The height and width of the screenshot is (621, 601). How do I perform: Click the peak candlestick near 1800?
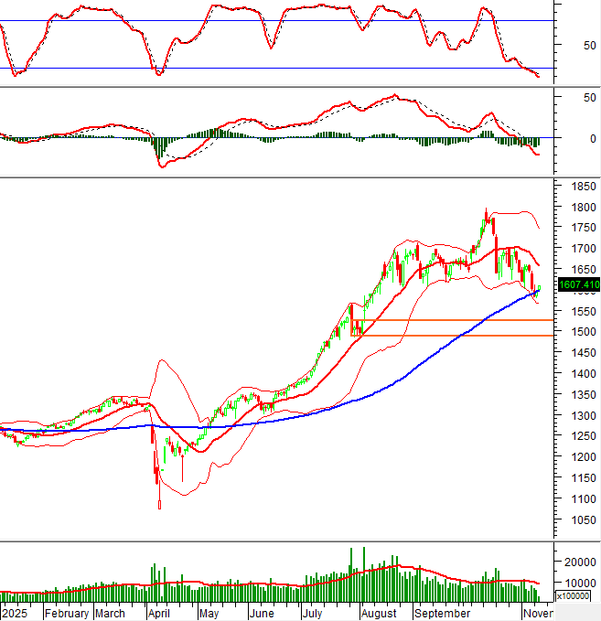click(486, 213)
